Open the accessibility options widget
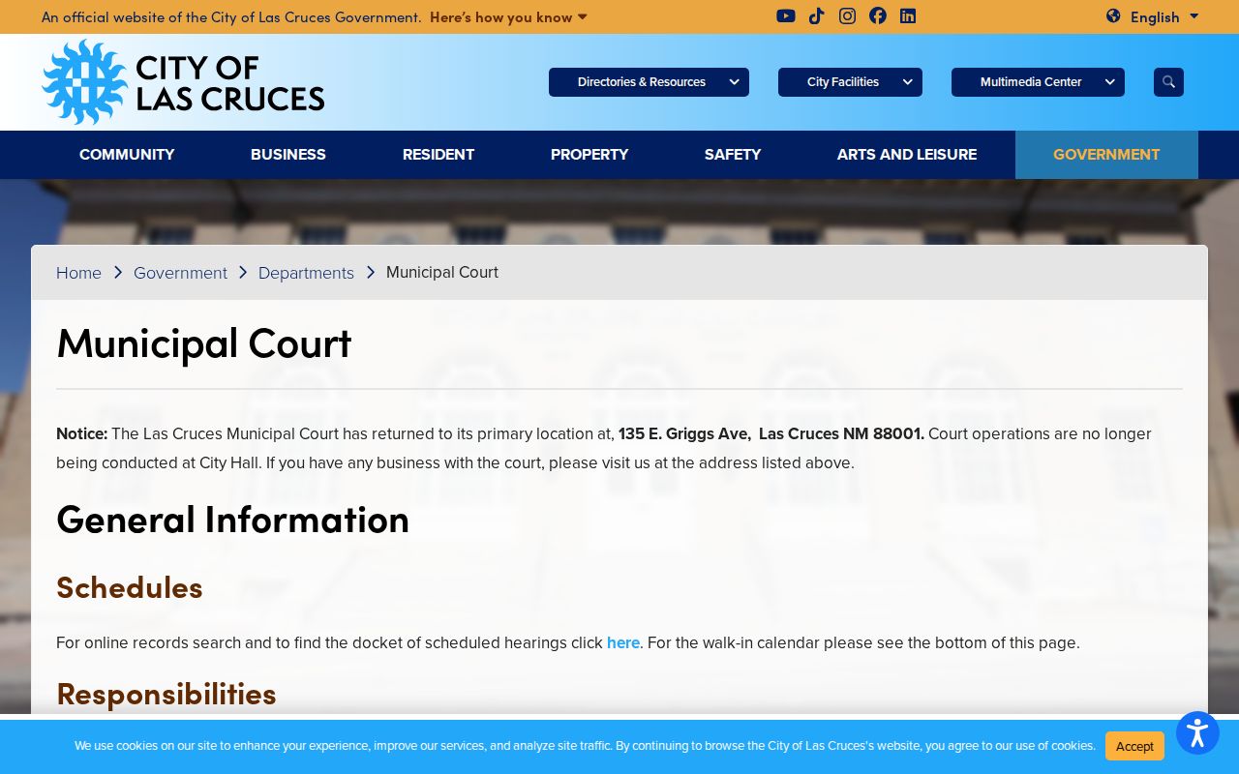Viewport: 1239px width, 774px height. tap(1197, 733)
